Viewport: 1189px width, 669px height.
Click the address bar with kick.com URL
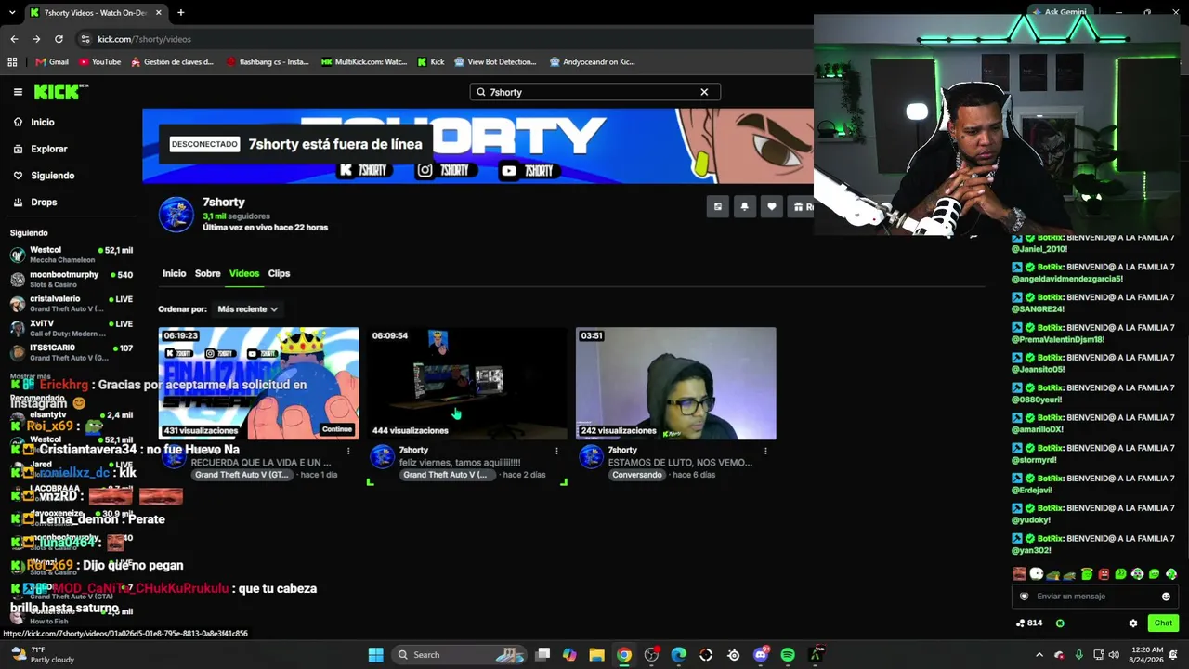(x=446, y=39)
